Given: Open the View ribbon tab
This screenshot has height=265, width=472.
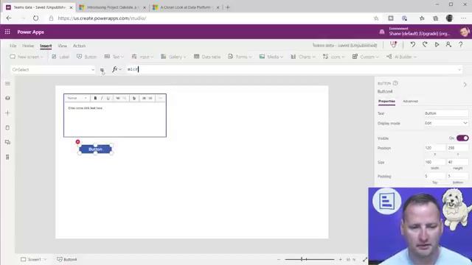Looking at the screenshot, I should tap(62, 46).
